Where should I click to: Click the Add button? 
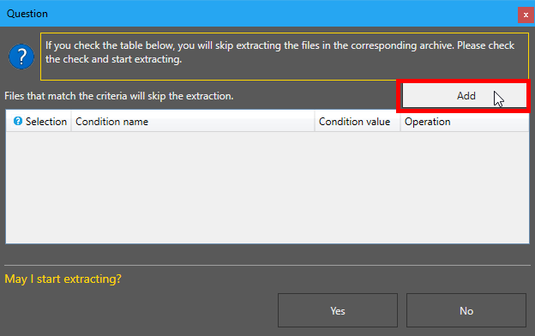click(x=464, y=96)
